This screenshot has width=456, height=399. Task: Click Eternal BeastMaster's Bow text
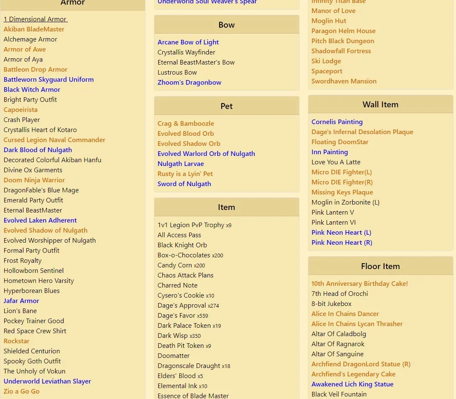(x=196, y=62)
